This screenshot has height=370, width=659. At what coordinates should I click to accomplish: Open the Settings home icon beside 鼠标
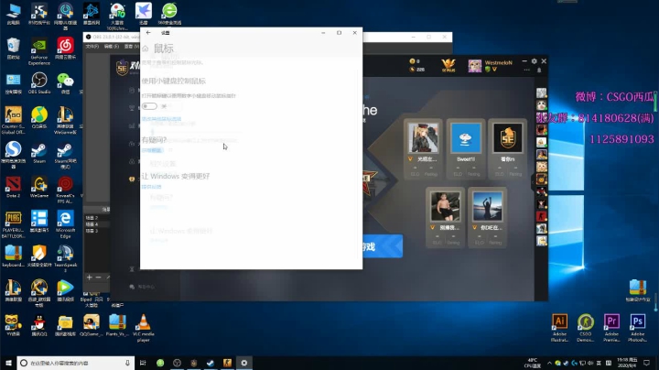pos(146,49)
